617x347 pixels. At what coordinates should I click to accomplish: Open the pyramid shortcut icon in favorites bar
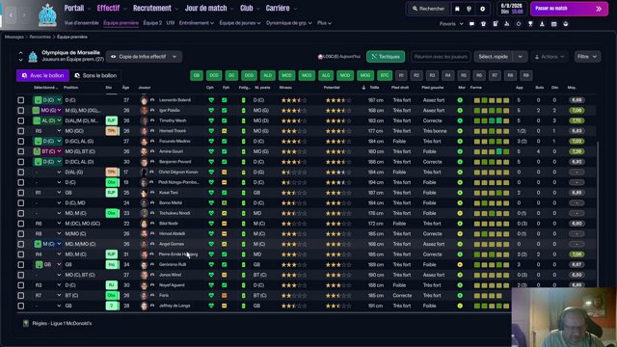(507, 24)
